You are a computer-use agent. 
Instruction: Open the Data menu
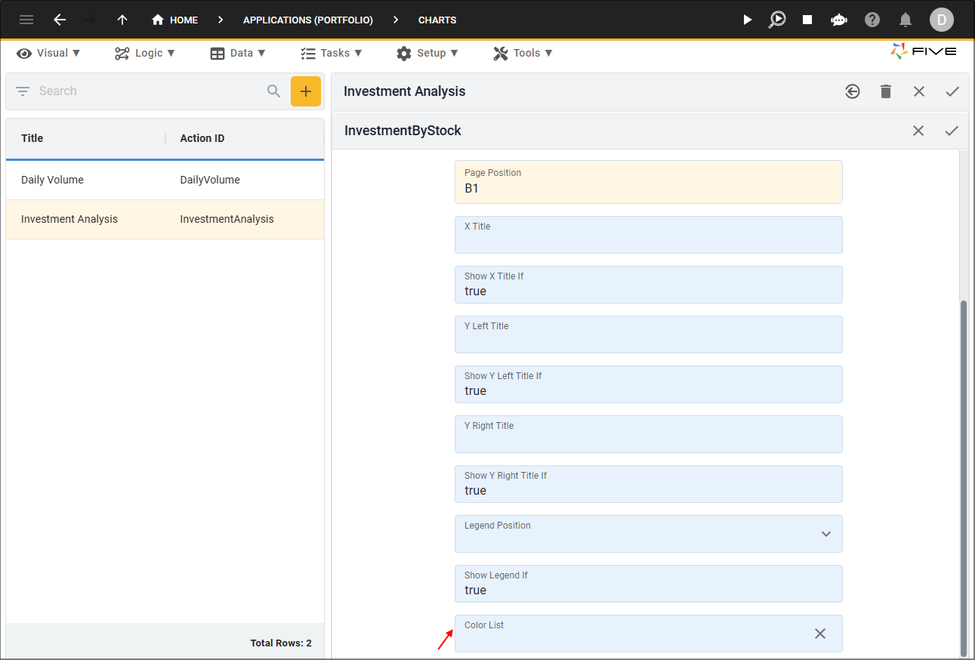(x=238, y=53)
